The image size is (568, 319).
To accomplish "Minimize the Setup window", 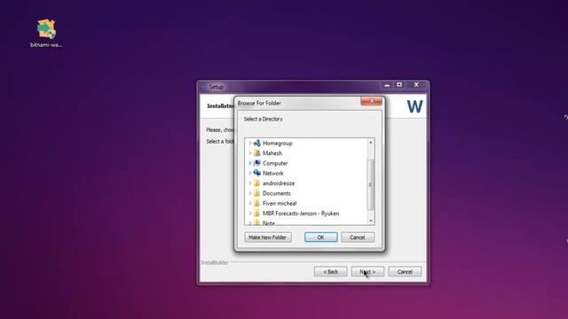I will (387, 85).
